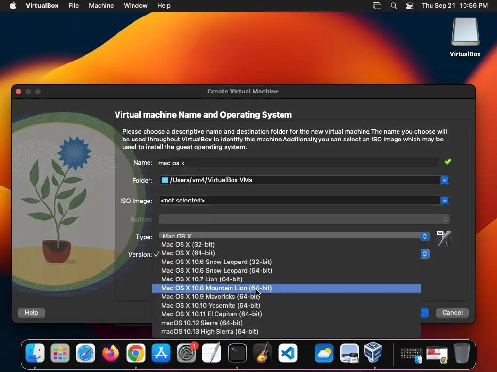Choose Mac OS X 10.6 Snow Leopard (64-bit)
Image resolution: width=497 pixels, height=372 pixels.
tap(286, 270)
